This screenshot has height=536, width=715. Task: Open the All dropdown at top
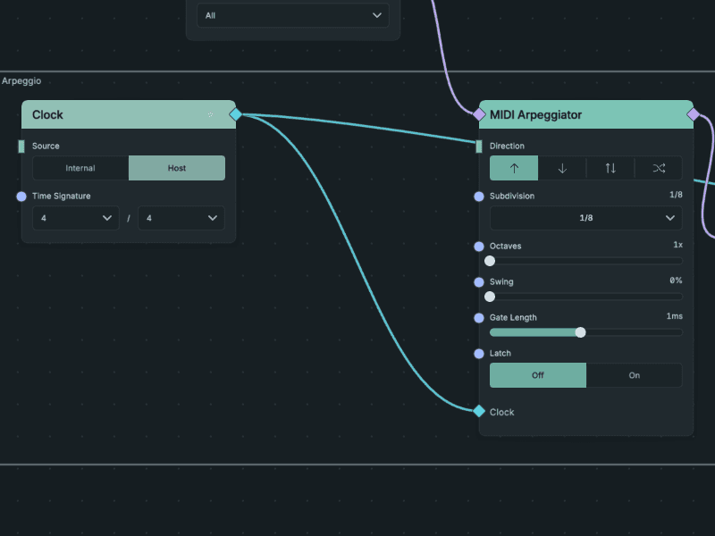pos(293,15)
